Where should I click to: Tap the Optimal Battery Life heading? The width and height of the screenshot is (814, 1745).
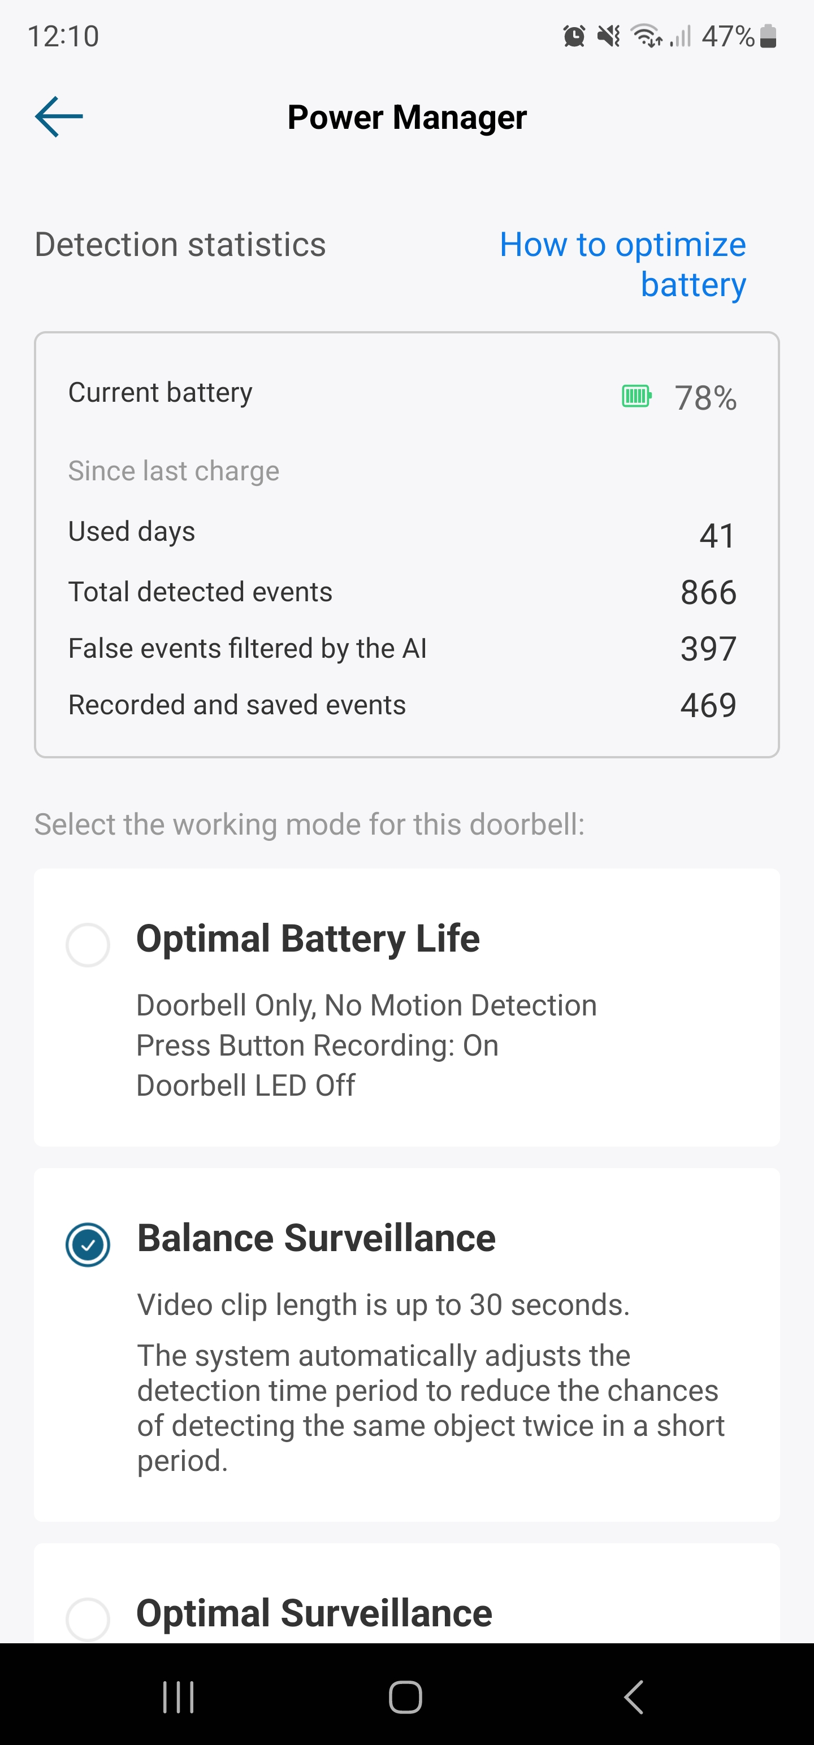pos(308,939)
